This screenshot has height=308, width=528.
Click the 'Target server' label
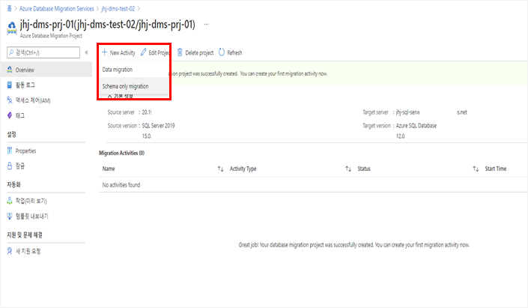(x=375, y=112)
